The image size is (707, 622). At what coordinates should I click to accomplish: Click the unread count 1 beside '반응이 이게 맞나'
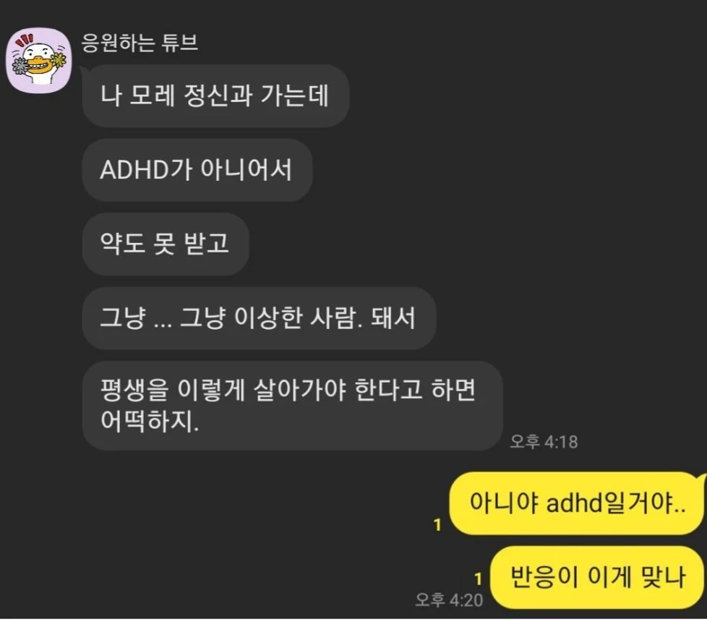point(478,579)
